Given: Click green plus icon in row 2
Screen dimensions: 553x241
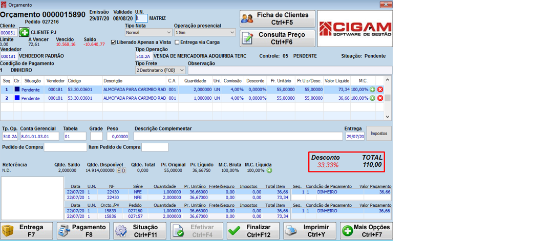Looking at the screenshot, I should 372,98.
